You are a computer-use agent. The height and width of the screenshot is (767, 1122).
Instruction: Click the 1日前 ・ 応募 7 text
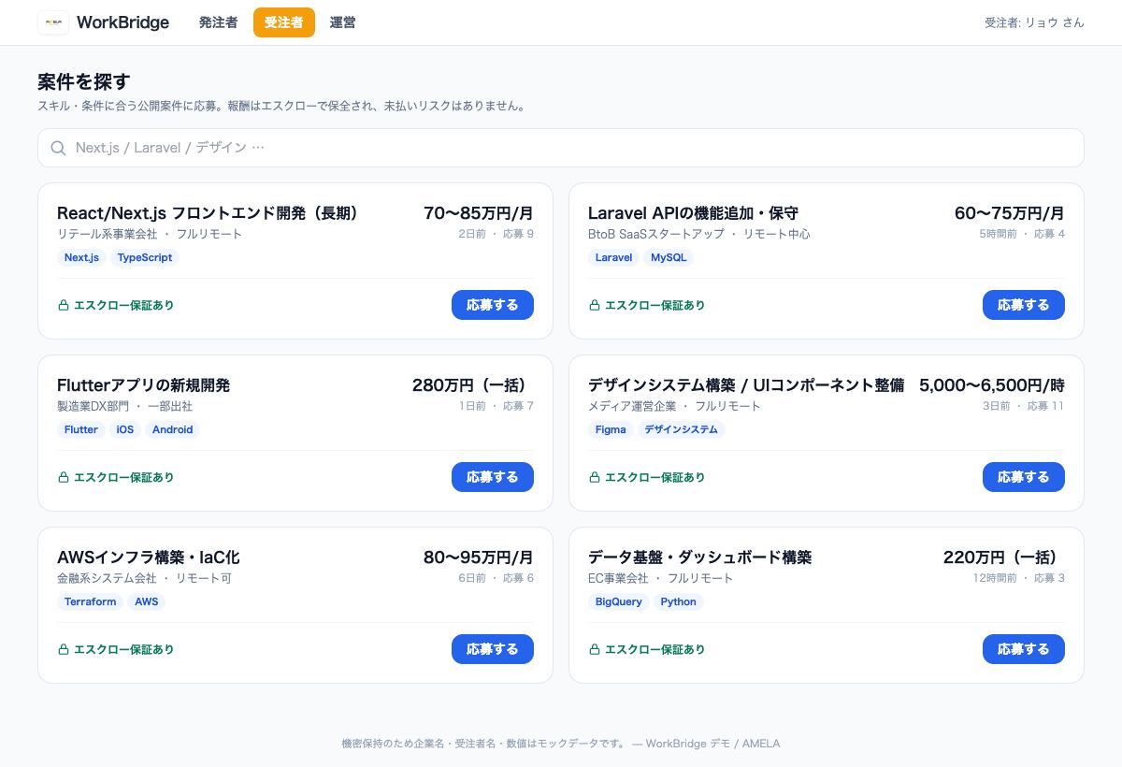click(x=496, y=406)
